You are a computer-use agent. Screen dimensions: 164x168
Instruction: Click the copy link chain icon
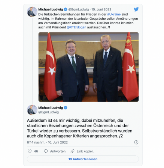[x=72, y=151]
